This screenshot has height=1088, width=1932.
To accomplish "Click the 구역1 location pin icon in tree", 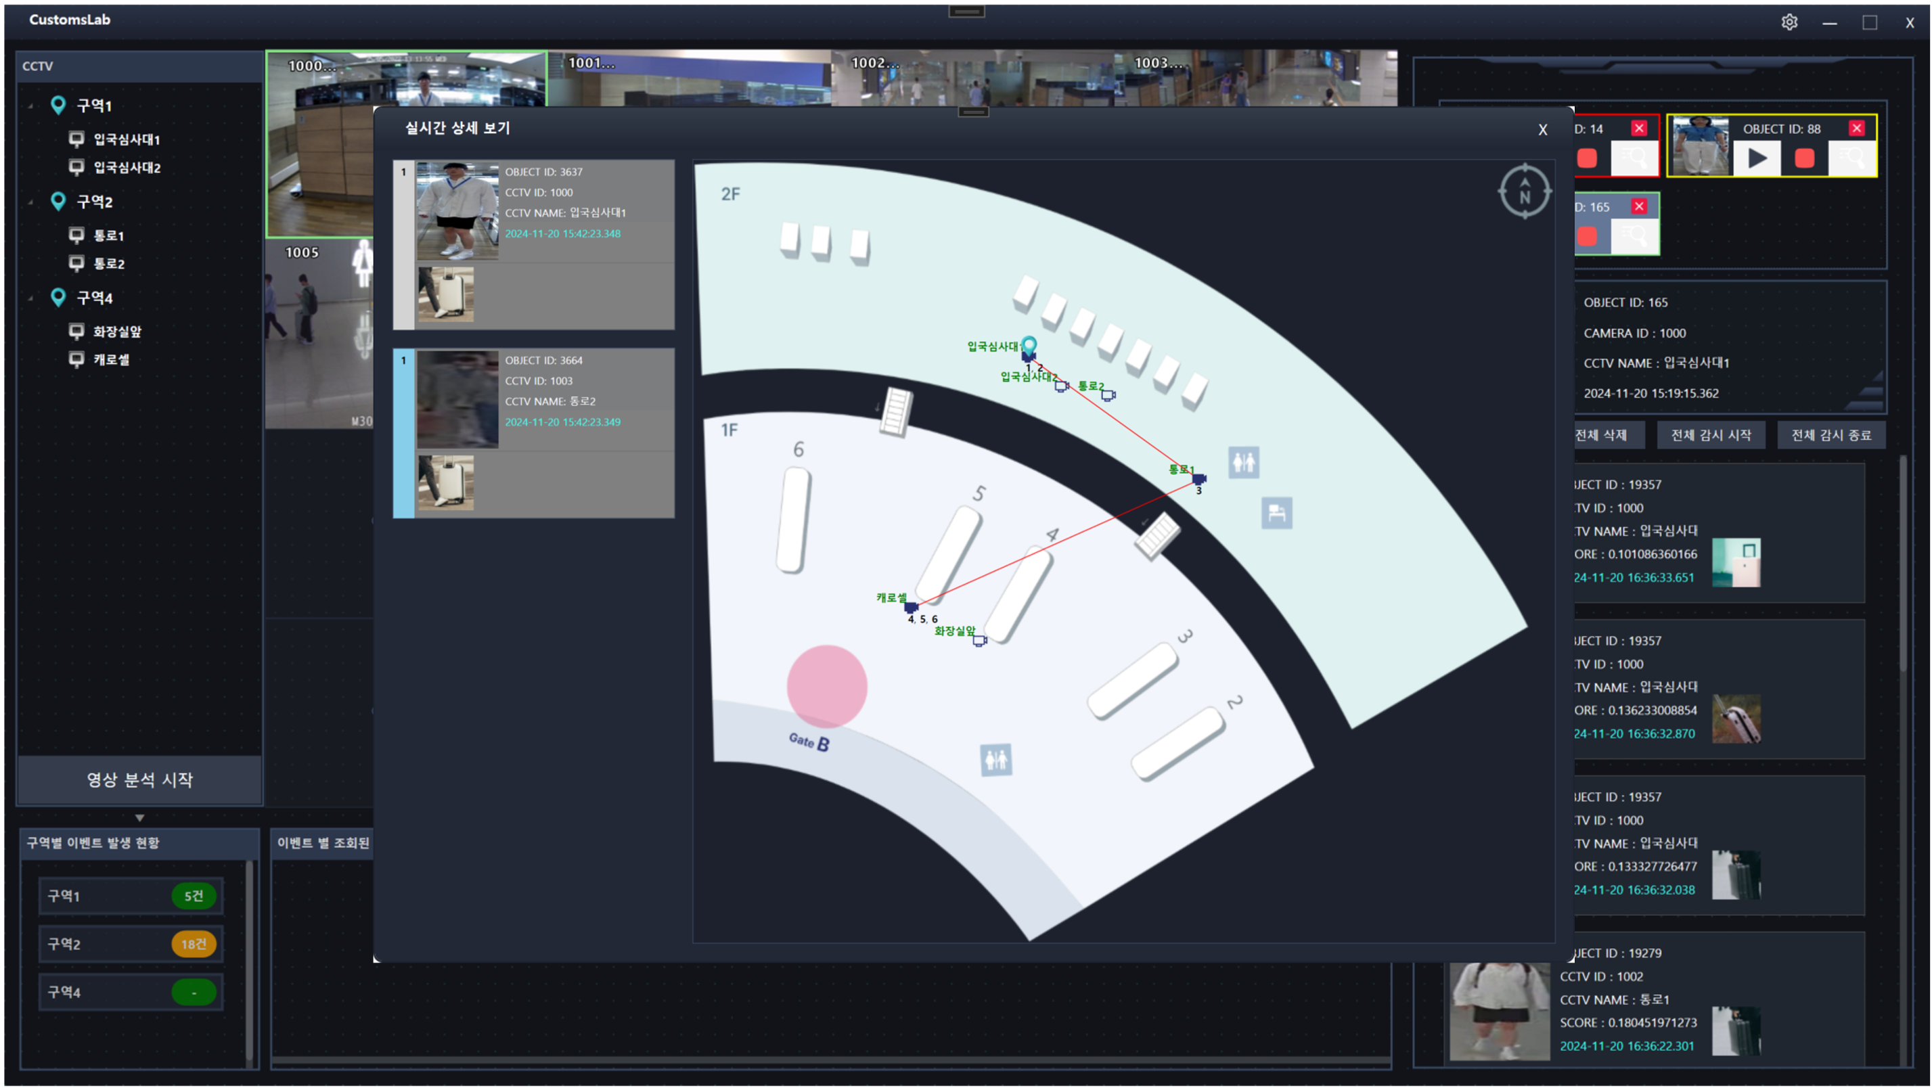I will tap(58, 105).
